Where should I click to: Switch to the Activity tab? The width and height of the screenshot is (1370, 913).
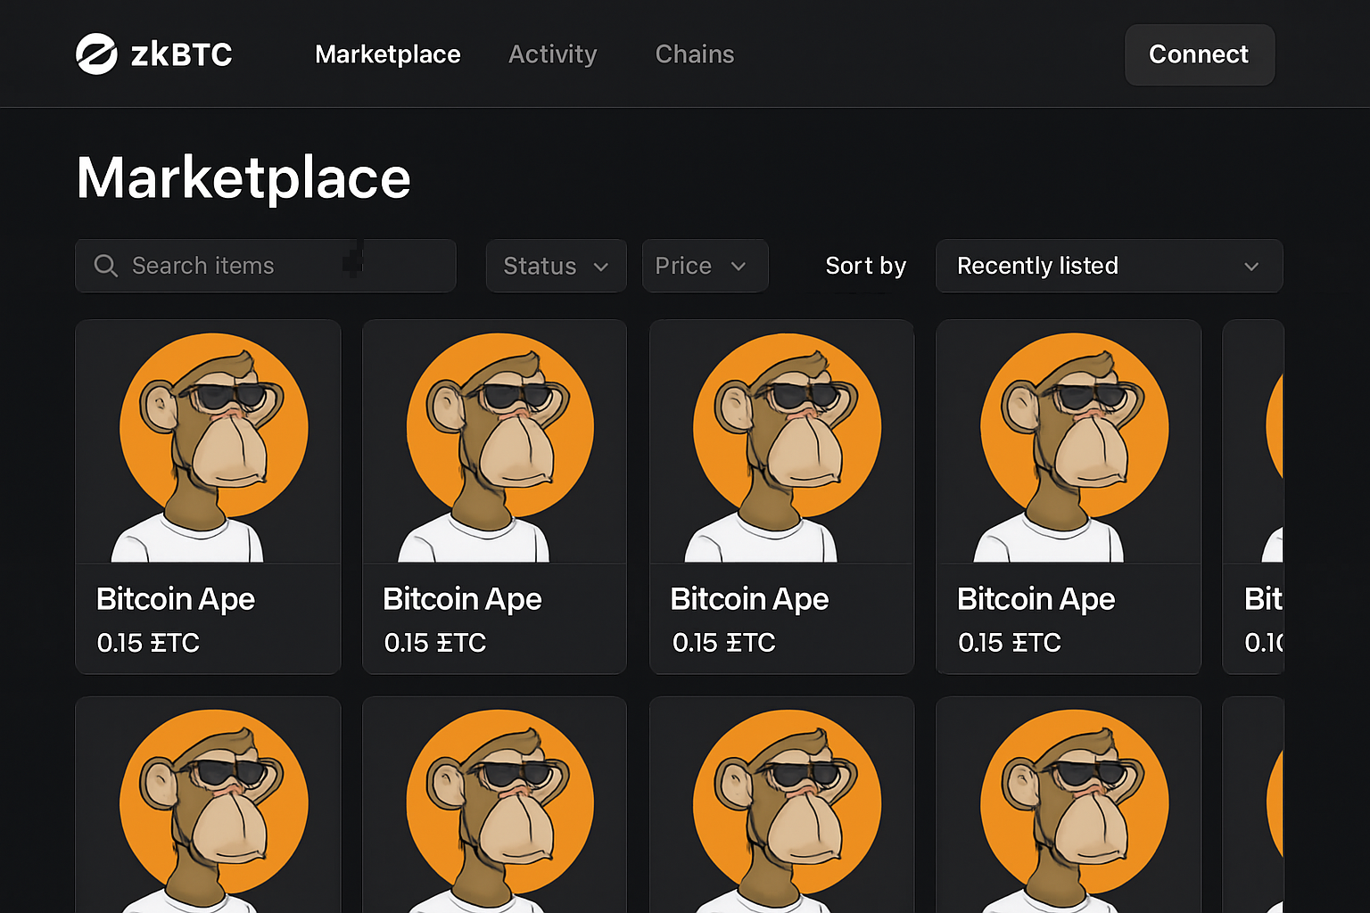(x=553, y=54)
